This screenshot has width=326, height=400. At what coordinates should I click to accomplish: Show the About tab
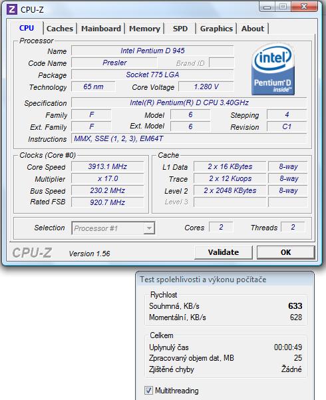click(253, 29)
